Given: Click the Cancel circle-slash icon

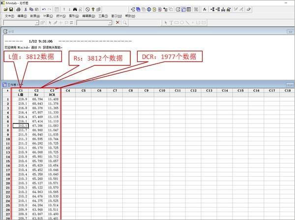Looking at the screenshot, I should pos(88,9).
